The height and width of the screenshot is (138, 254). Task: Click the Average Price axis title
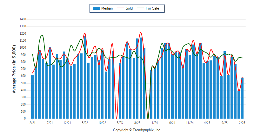coord(14,69)
